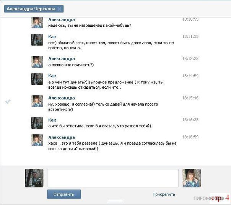Screen dimensions: 231x205
Task: Click the 18:16:59 message timestamp
Action: 190,137
